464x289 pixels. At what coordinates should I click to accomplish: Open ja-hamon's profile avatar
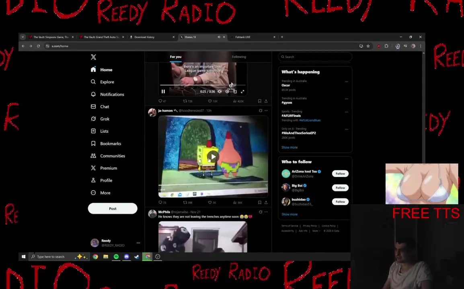(x=152, y=112)
